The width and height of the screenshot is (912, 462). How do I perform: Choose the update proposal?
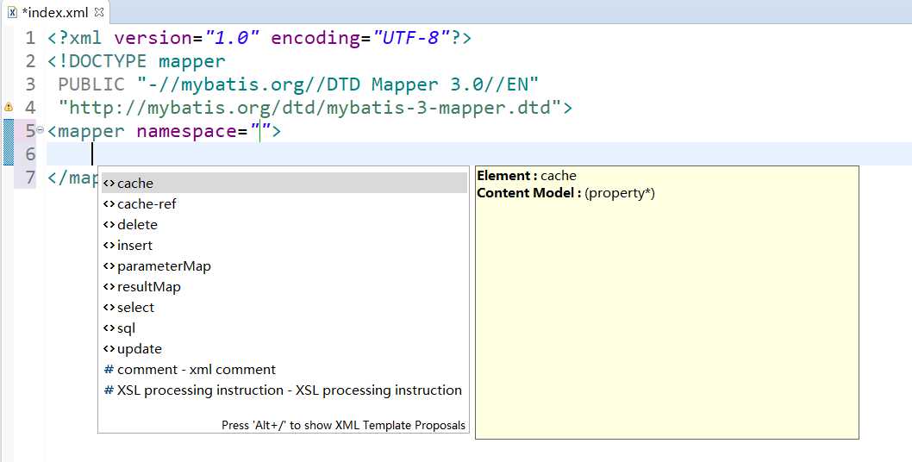coord(284,348)
